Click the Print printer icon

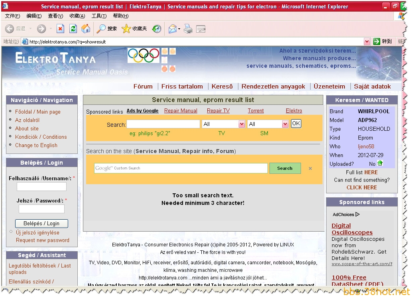pos(188,29)
